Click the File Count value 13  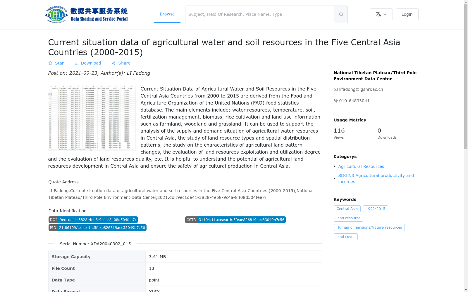[x=233, y=268]
